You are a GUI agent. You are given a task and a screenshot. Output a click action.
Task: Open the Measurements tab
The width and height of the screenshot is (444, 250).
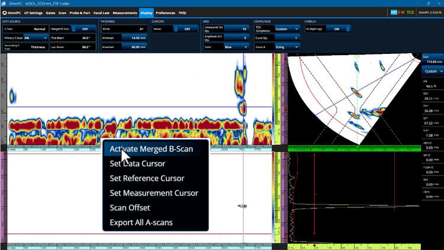coord(124,12)
